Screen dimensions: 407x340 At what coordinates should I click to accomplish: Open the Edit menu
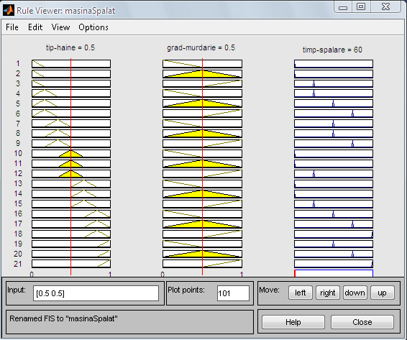[35, 27]
